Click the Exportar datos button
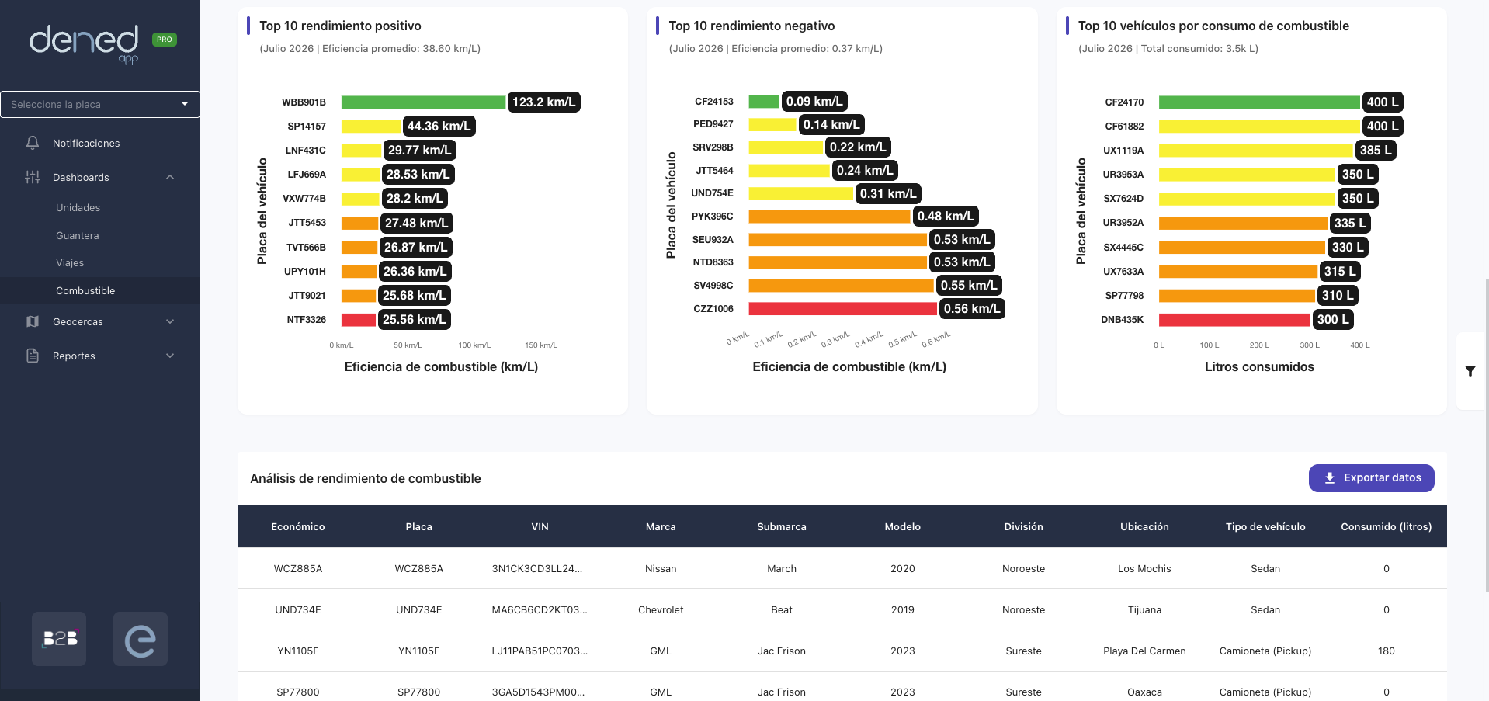This screenshot has width=1489, height=701. click(1371, 478)
